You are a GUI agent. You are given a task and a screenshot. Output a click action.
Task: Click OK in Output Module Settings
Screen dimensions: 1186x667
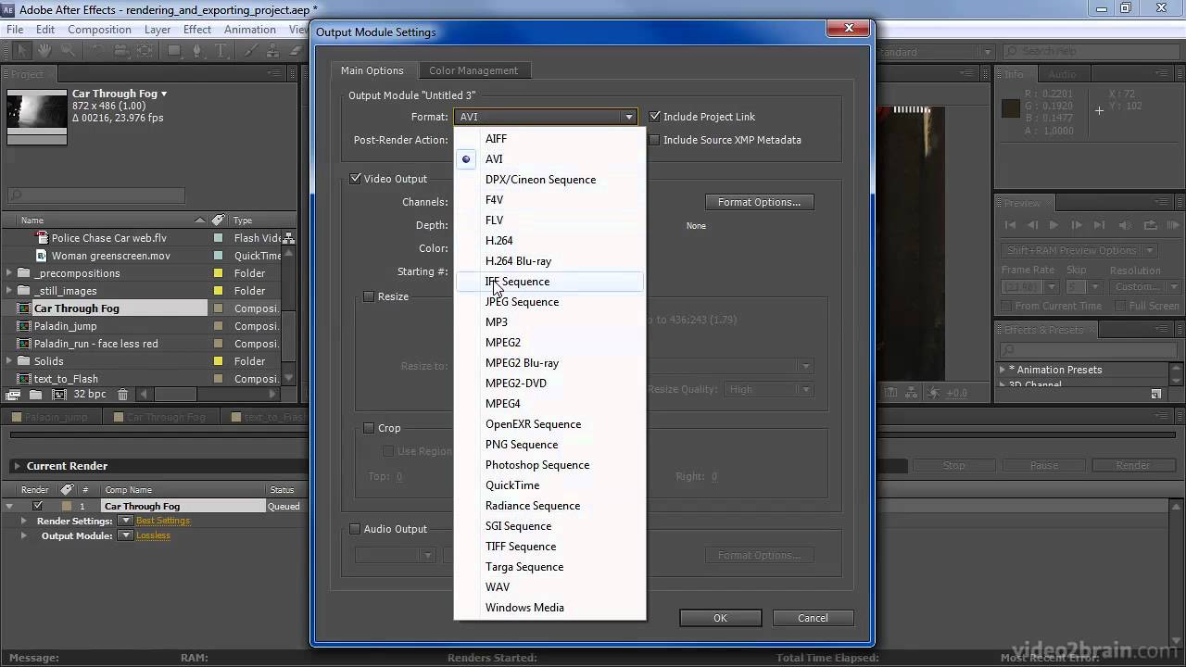click(x=720, y=618)
